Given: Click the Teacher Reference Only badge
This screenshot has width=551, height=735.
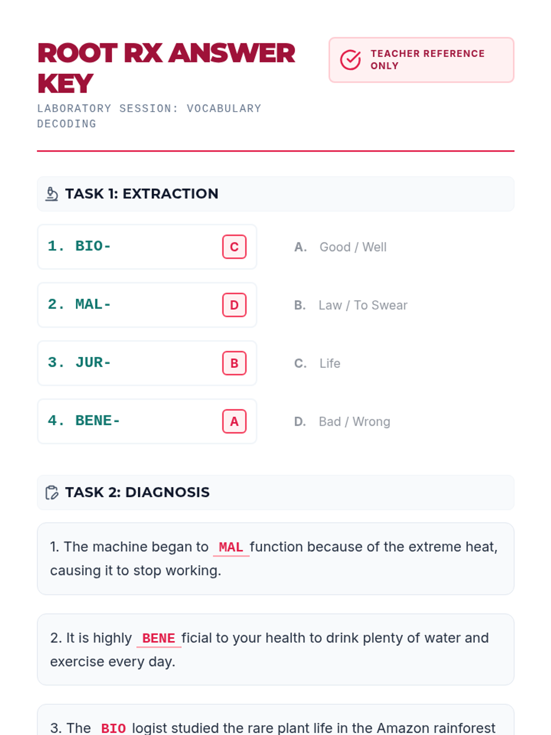Looking at the screenshot, I should point(421,60).
